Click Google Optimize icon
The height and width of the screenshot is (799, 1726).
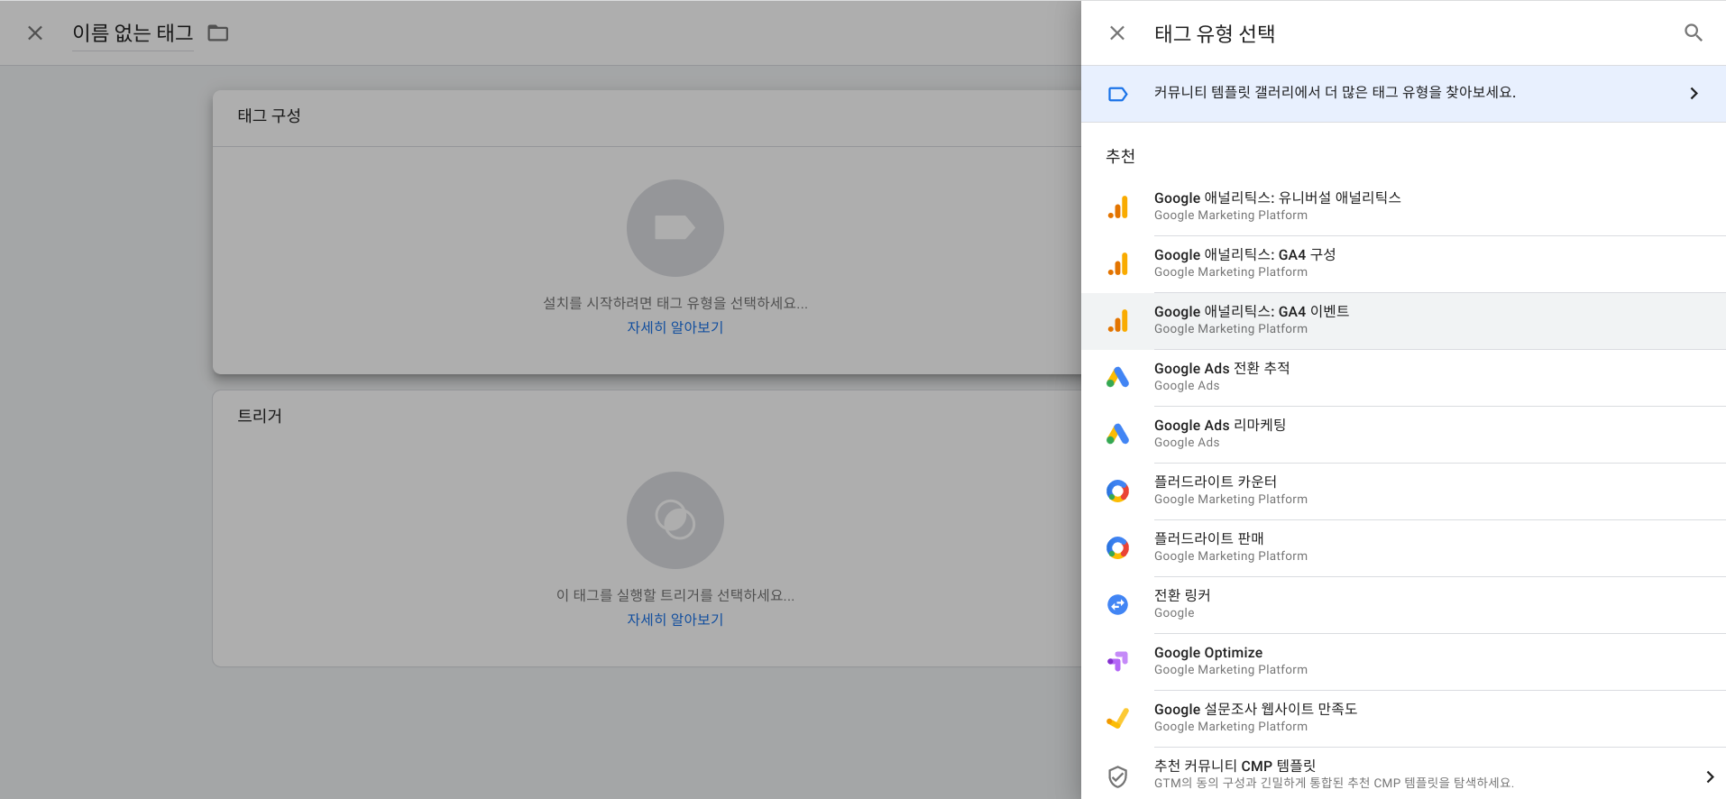coord(1117,662)
